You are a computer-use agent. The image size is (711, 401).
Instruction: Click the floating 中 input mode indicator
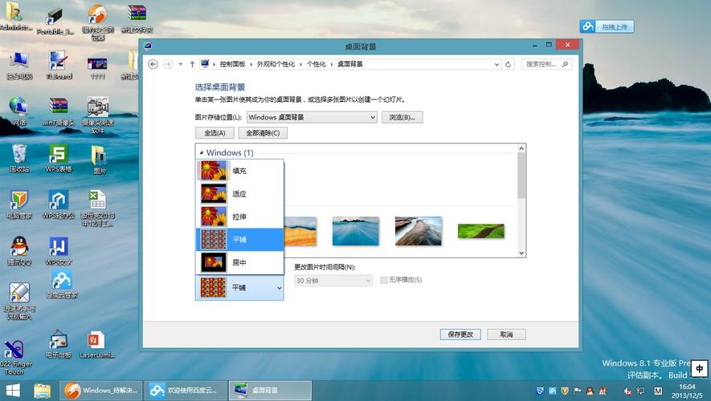pos(700,368)
